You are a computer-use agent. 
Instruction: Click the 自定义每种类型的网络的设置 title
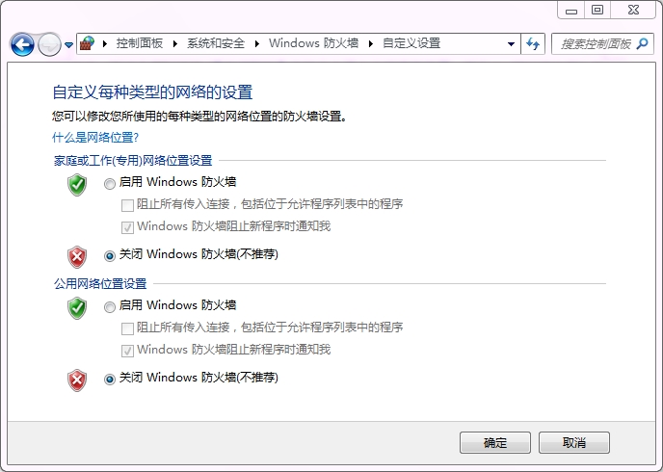[x=152, y=92]
